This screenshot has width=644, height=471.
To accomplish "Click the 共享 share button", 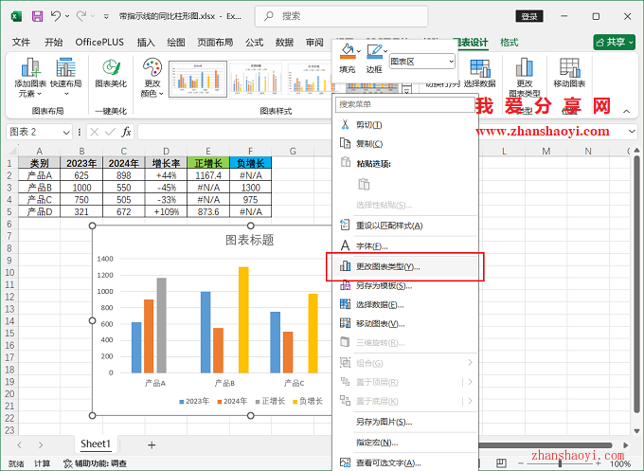I will (x=614, y=43).
